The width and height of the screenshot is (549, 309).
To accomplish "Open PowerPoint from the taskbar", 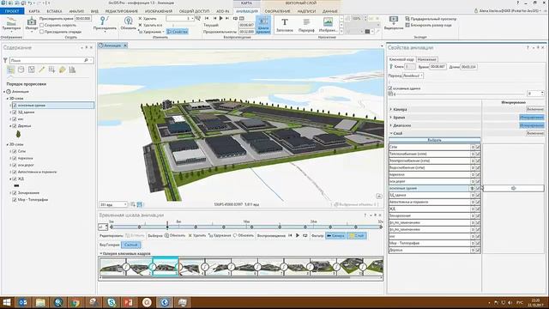I will [129, 302].
